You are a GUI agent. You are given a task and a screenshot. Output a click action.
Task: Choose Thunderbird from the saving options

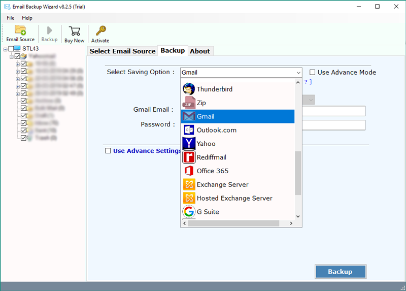coord(238,89)
